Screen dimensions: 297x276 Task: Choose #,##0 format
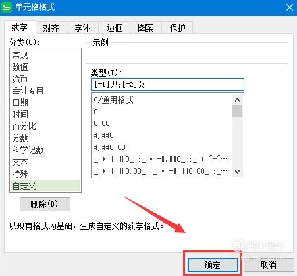pos(162,135)
